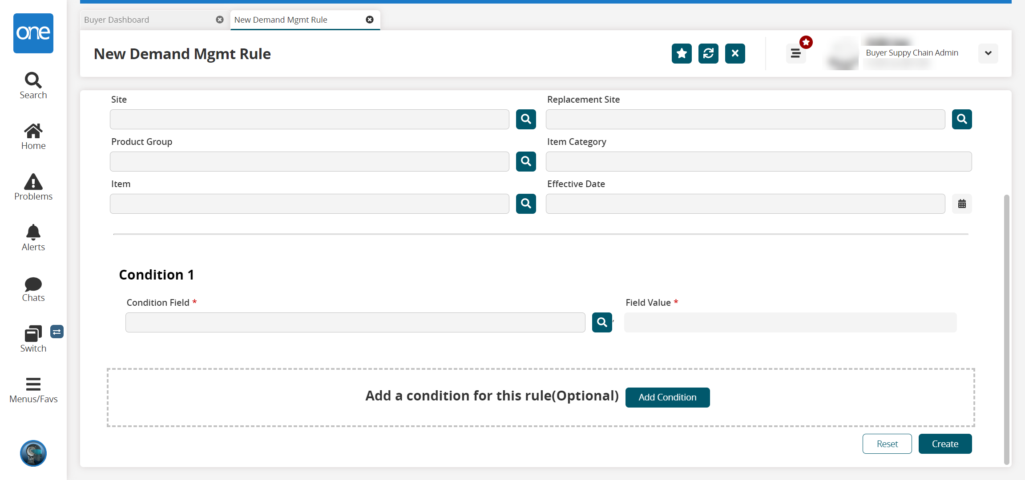
Task: Click the Item Category input field
Action: pyautogui.click(x=759, y=162)
